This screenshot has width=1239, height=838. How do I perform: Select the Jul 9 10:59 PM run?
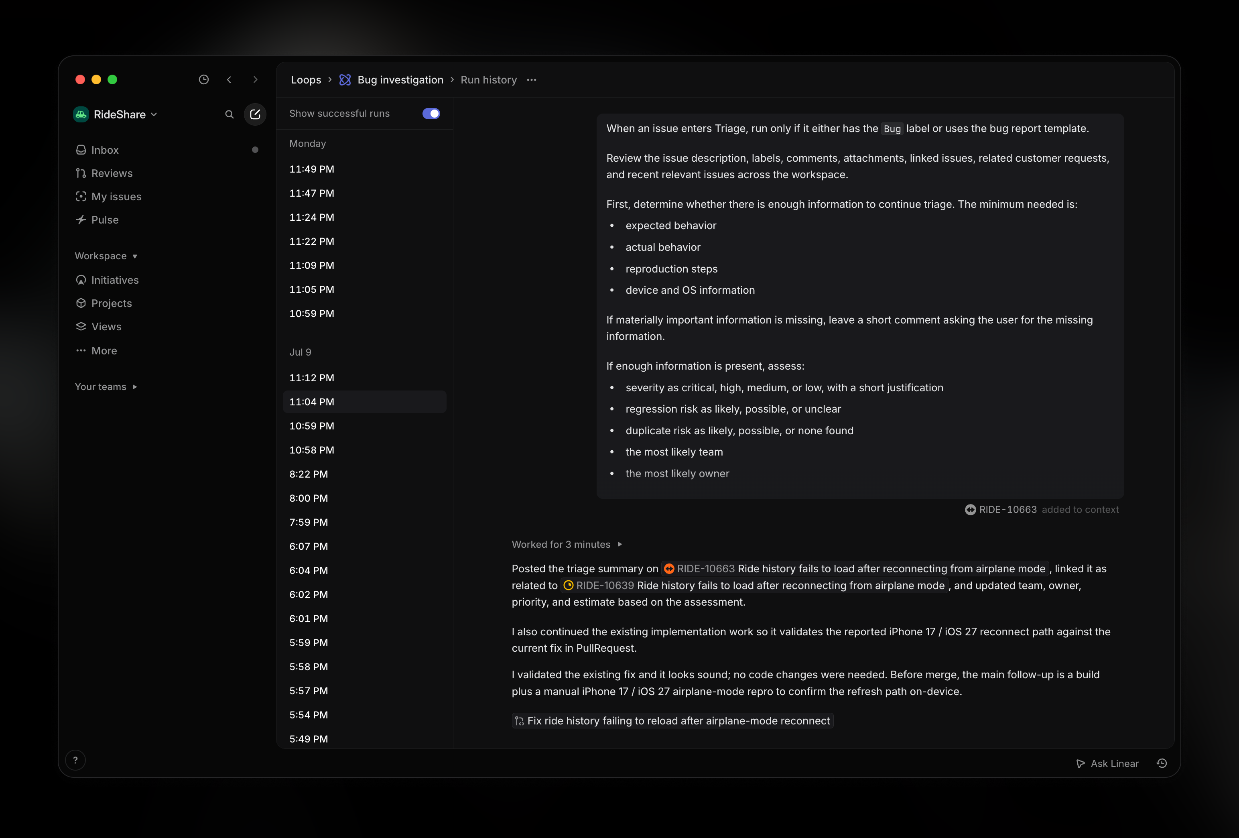pos(365,426)
